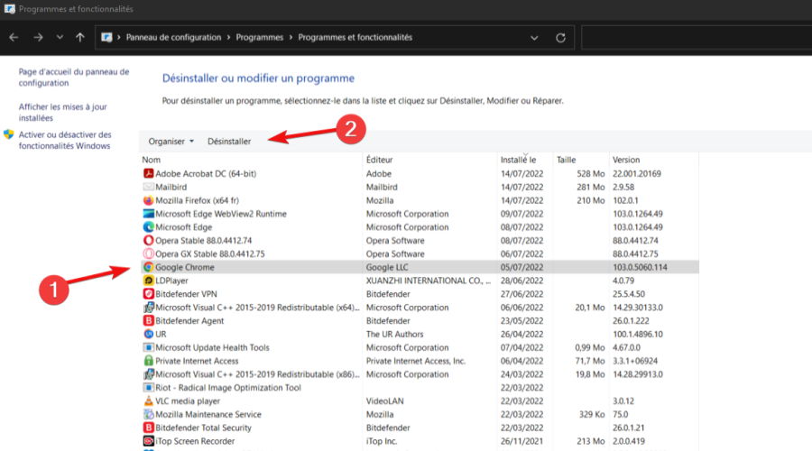This screenshot has width=812, height=451.
Task: Click the Visual C++ Redistributable (x64) icon
Action: click(x=149, y=308)
